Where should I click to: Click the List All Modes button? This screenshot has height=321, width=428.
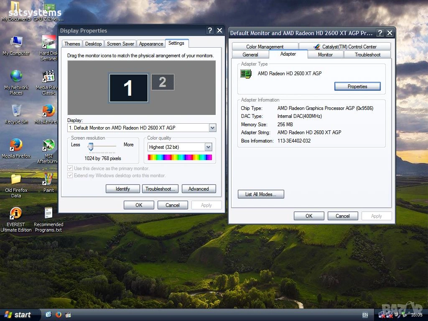(x=261, y=194)
